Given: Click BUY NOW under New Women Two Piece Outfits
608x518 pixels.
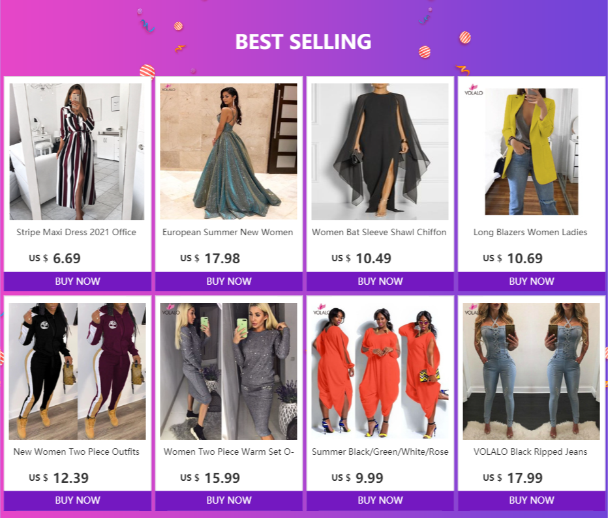Looking at the screenshot, I should 78,500.
